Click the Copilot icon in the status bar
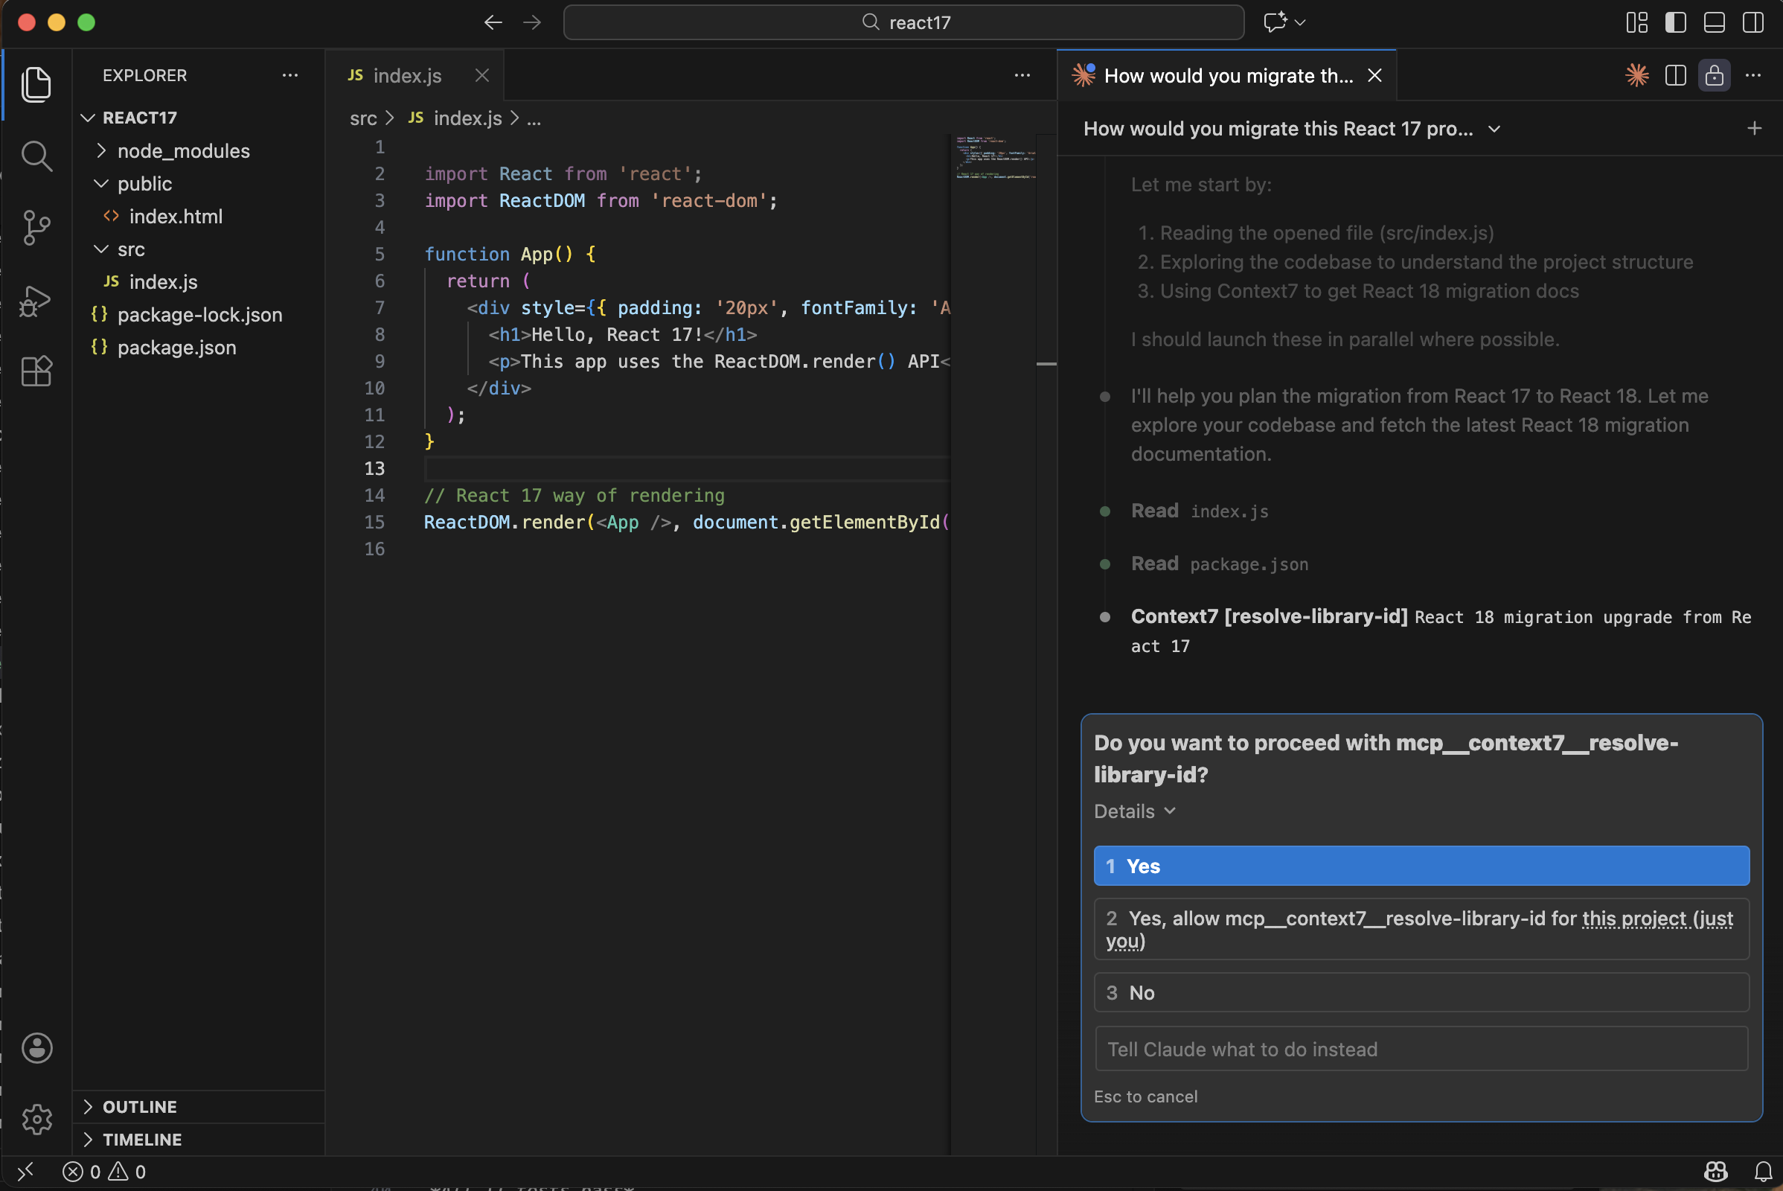This screenshot has width=1783, height=1191. click(1715, 1171)
